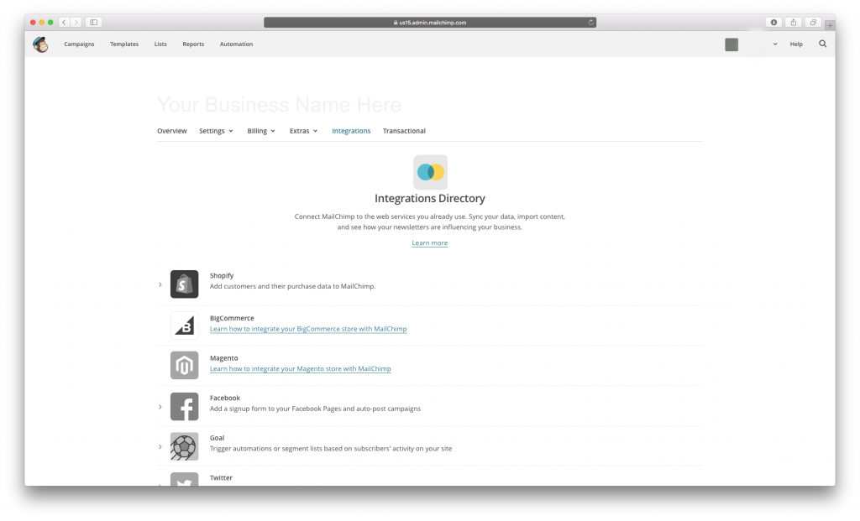This screenshot has width=860, height=521.
Task: Click the account avatar square
Action: coord(732,44)
